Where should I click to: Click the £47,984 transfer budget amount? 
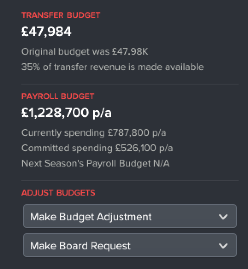point(46,32)
